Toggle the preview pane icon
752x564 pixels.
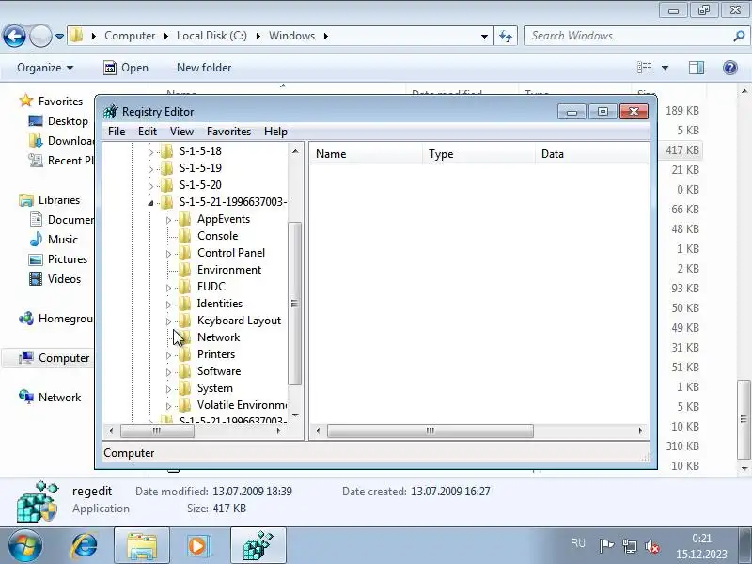[x=697, y=68]
